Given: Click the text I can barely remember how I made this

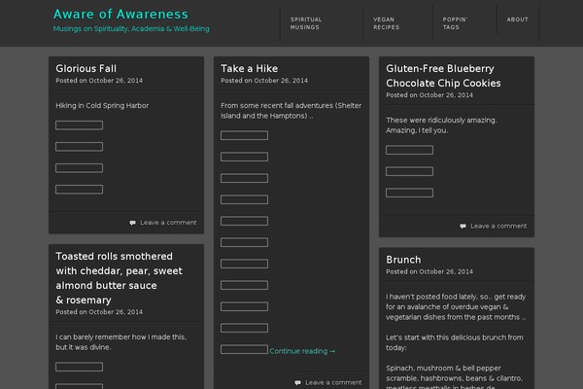Looking at the screenshot, I should [120, 337].
